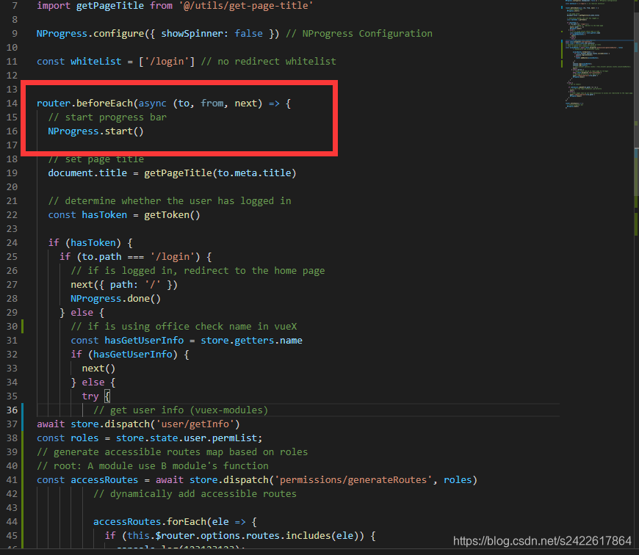Image resolution: width=639 pixels, height=555 pixels.
Task: Click the 'accessRoutes' declaration on line 41
Action: click(x=104, y=480)
